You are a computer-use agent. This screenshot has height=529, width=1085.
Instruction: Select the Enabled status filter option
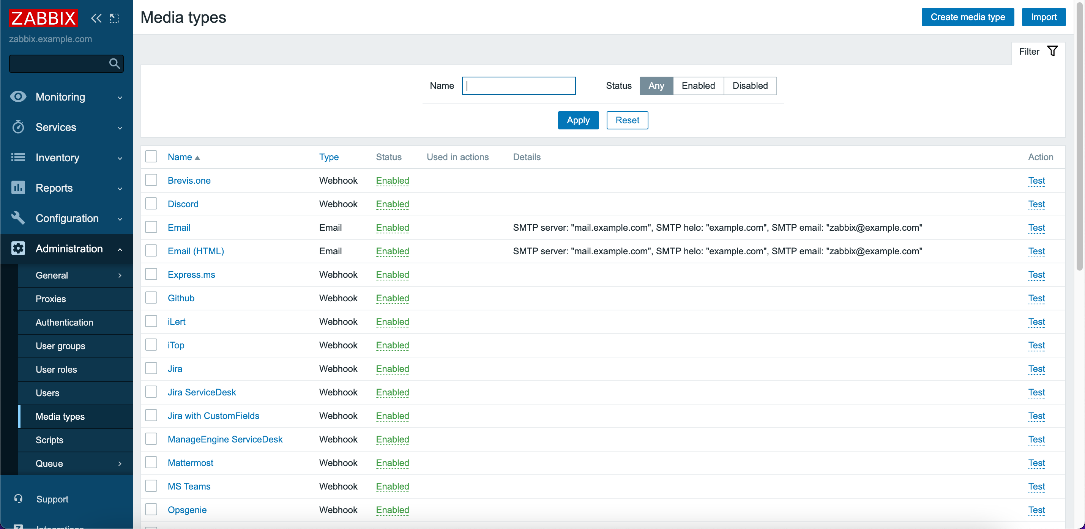698,86
